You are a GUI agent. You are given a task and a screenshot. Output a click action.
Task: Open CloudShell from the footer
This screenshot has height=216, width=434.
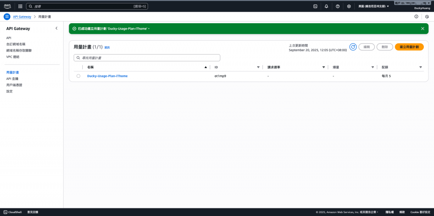(11, 212)
